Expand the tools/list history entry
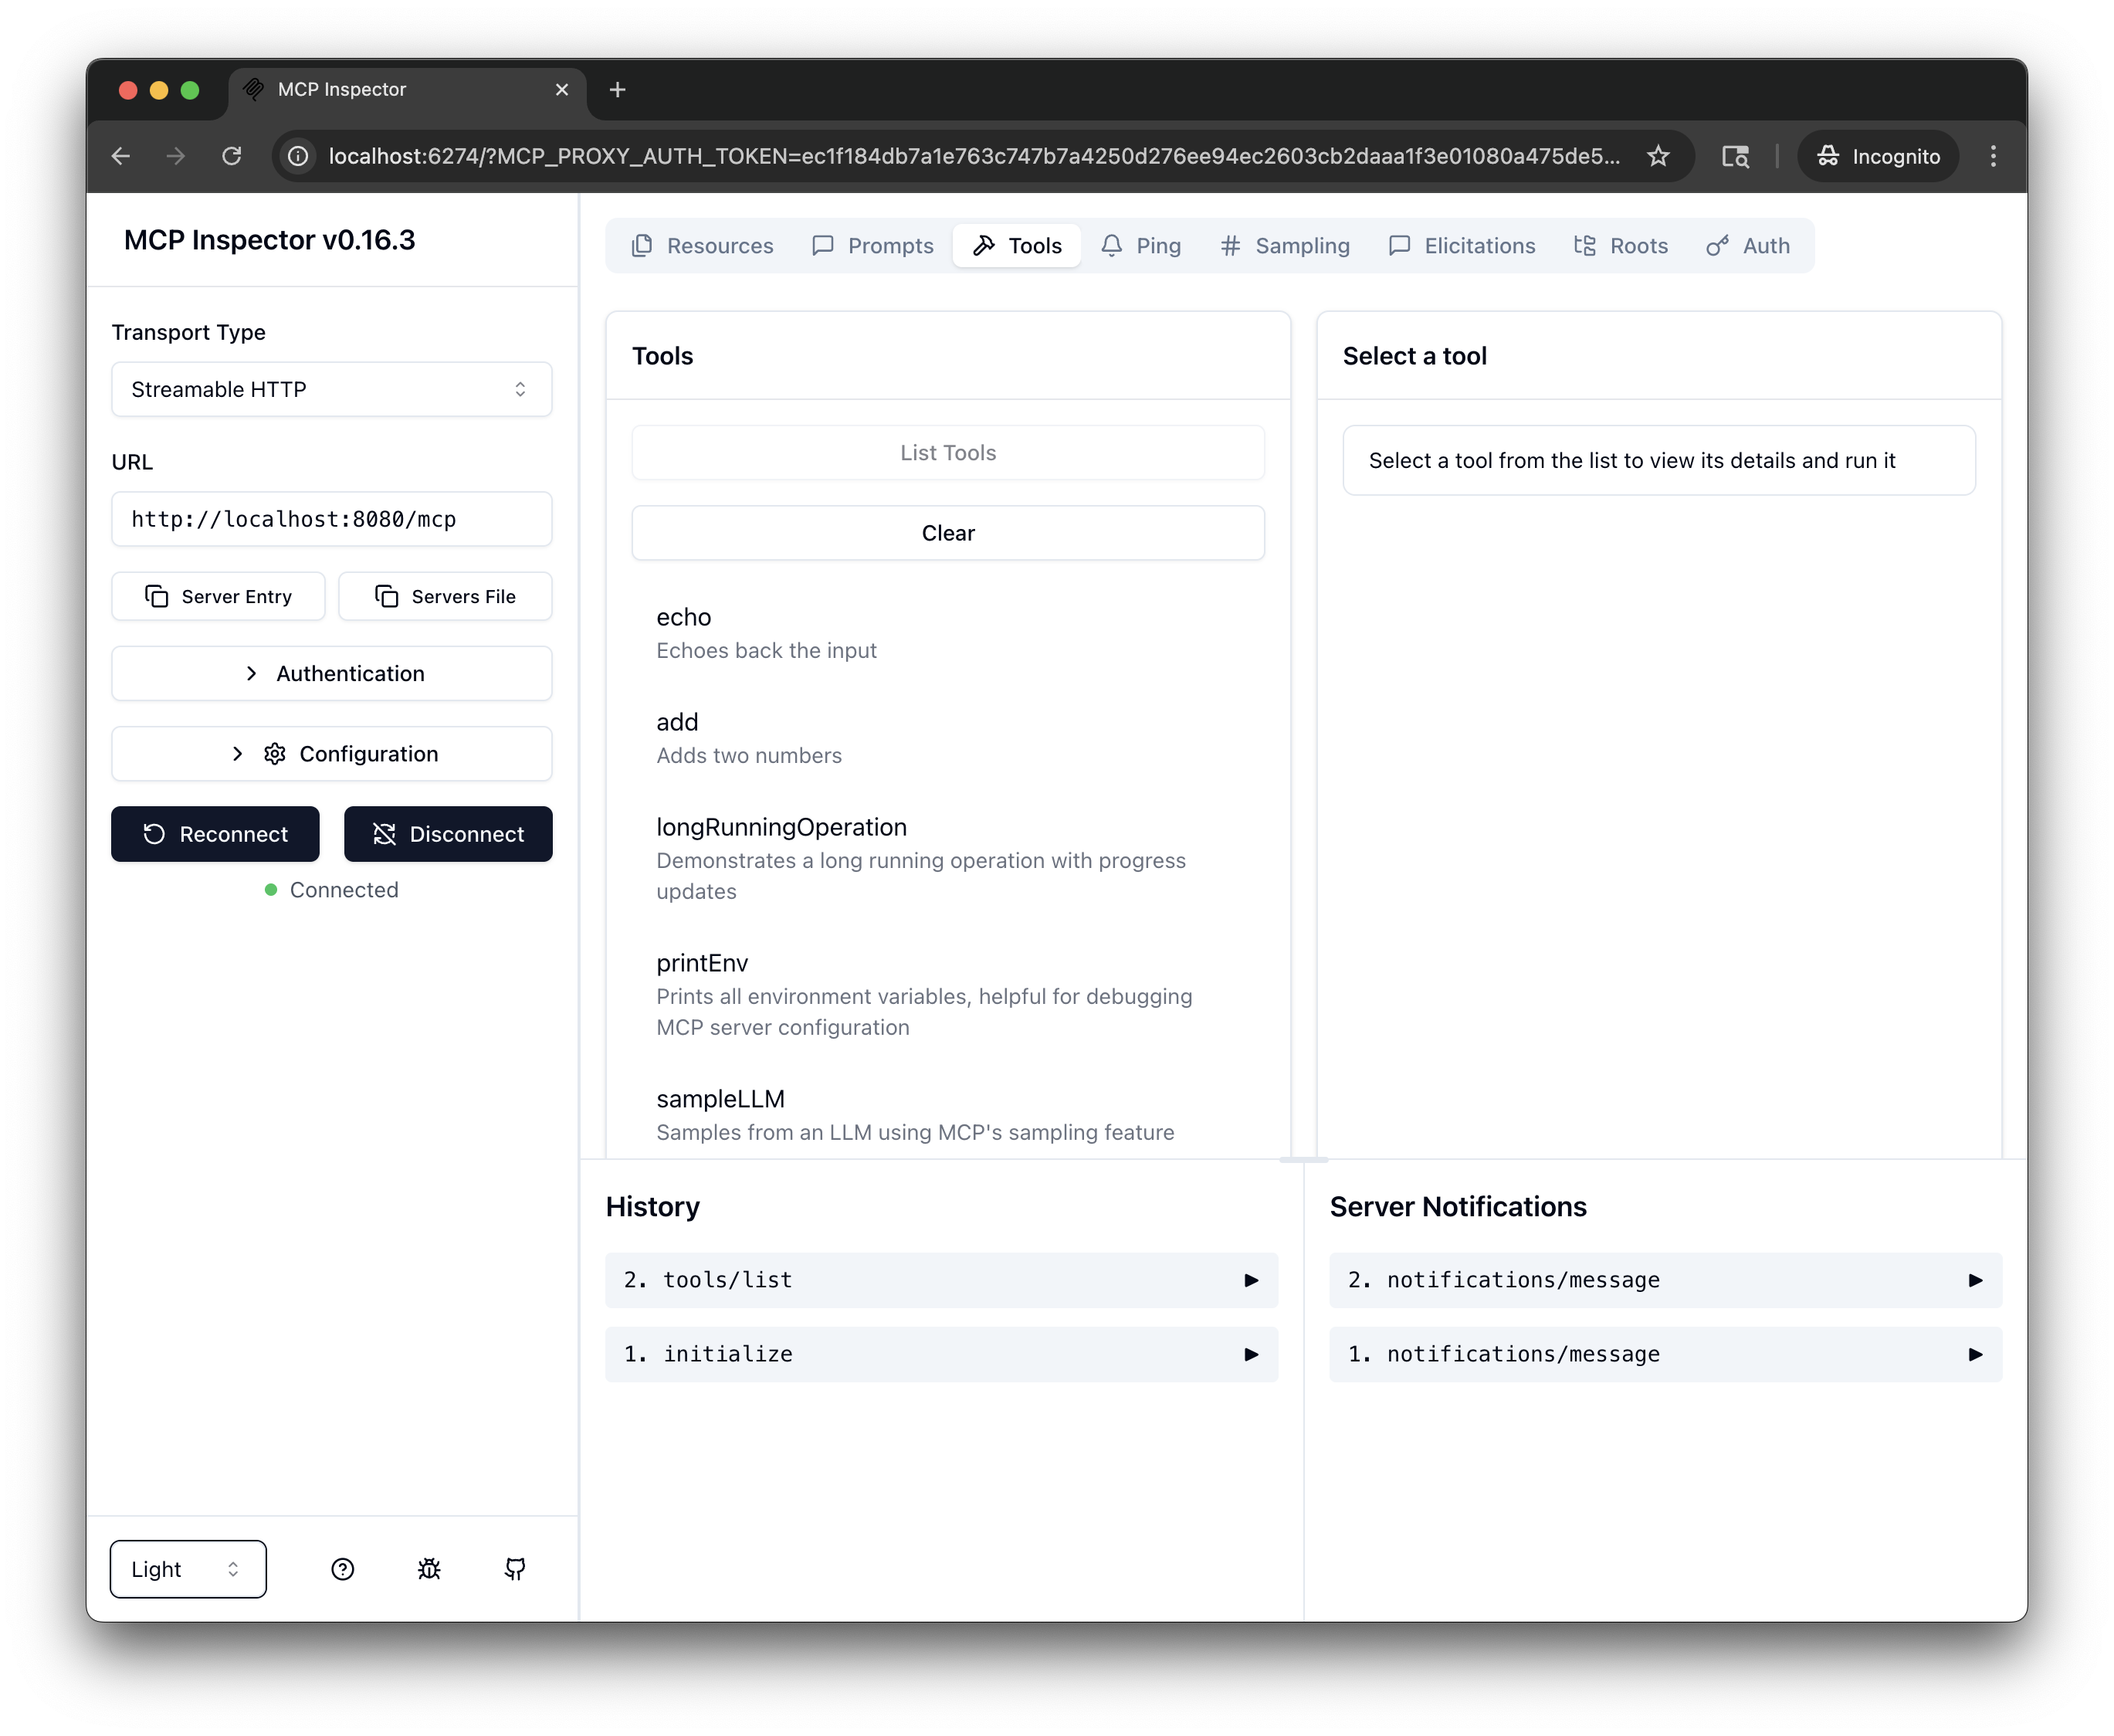Screen dimensions: 2114x1736 940,1280
